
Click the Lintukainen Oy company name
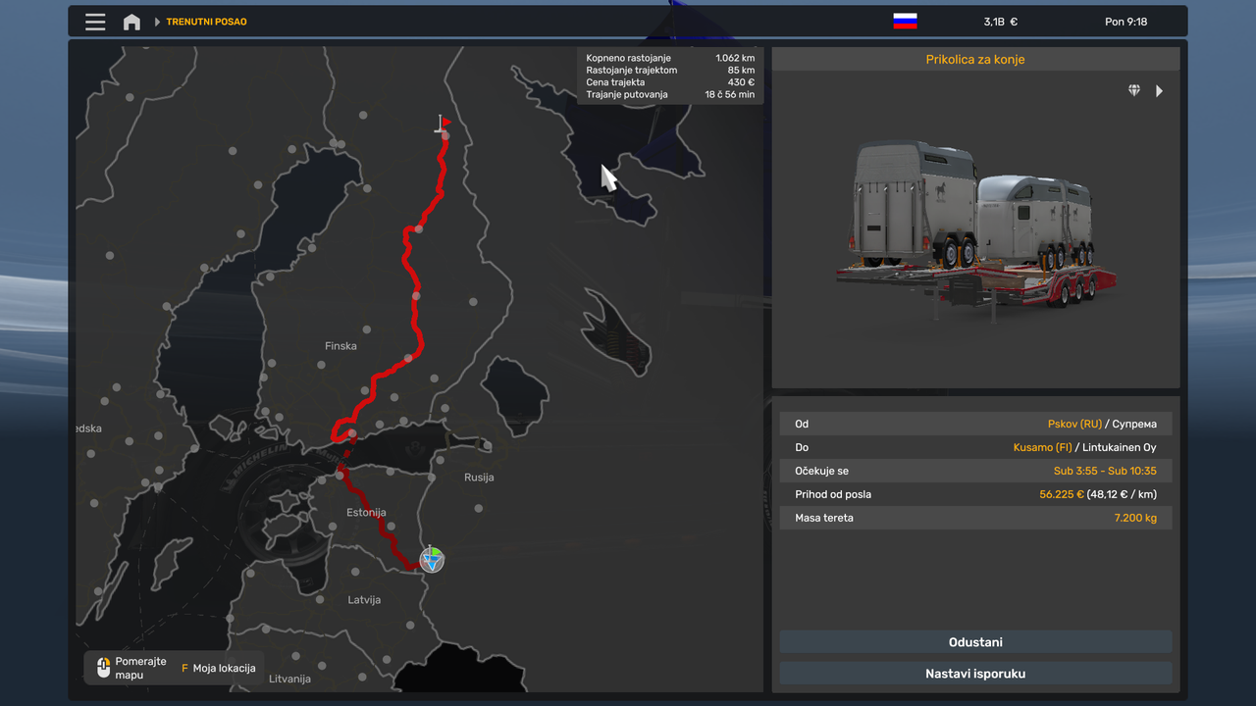point(1120,448)
